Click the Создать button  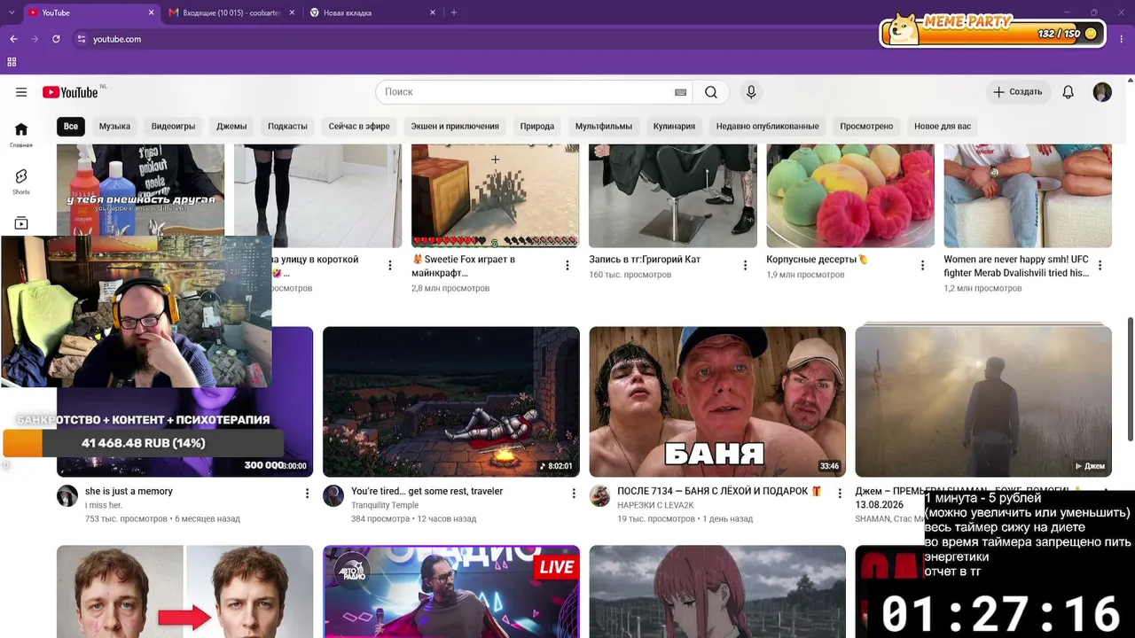pos(1018,92)
